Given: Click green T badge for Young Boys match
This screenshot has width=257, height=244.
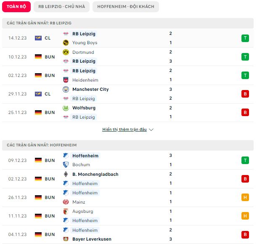Looking at the screenshot, I should tap(245, 38).
